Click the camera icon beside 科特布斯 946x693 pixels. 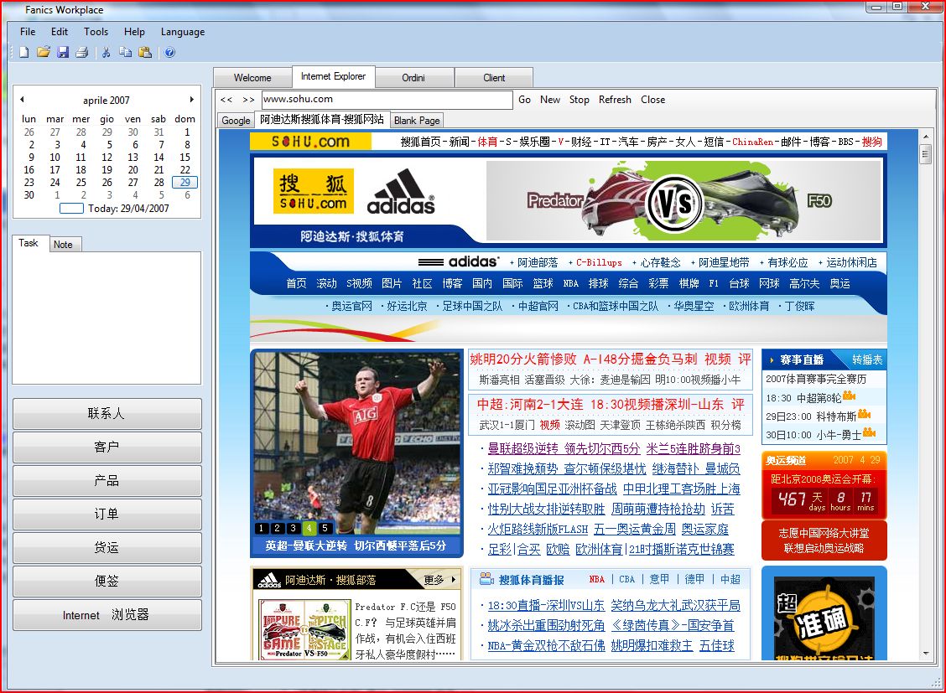pos(864,414)
